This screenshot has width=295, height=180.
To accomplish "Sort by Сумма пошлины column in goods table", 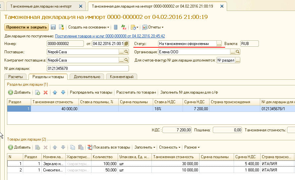I will tap(216, 157).
